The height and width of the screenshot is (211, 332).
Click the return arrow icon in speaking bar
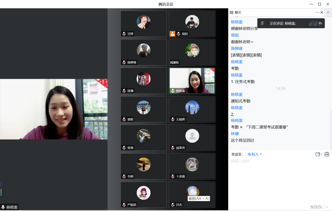pyautogui.click(x=320, y=23)
